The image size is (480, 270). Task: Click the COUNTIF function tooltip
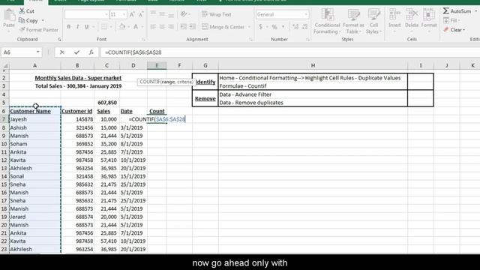(166, 82)
